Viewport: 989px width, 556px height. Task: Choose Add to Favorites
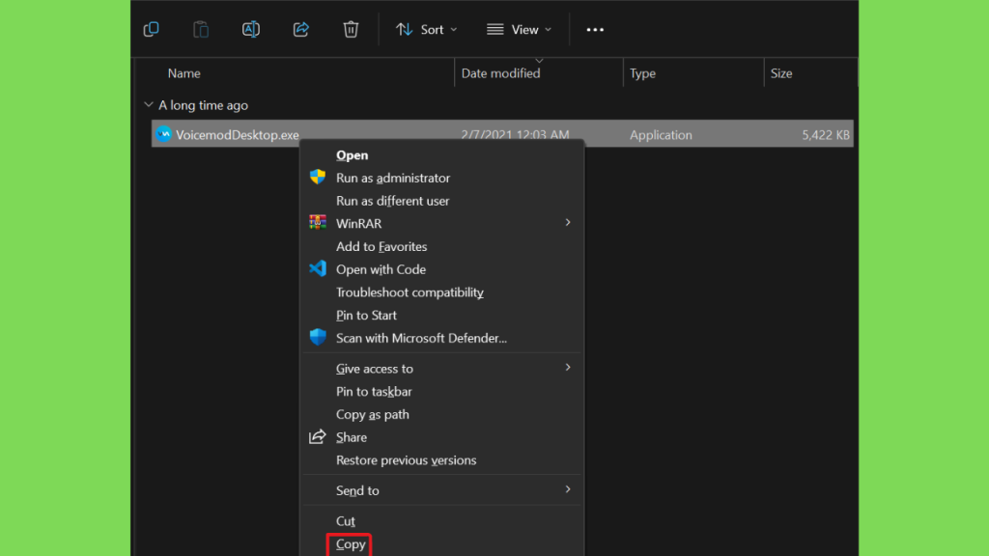pyautogui.click(x=381, y=246)
